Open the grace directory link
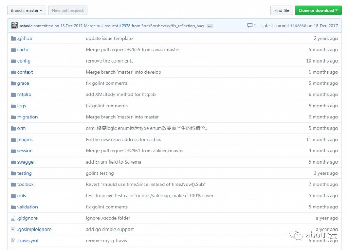 click(x=23, y=83)
